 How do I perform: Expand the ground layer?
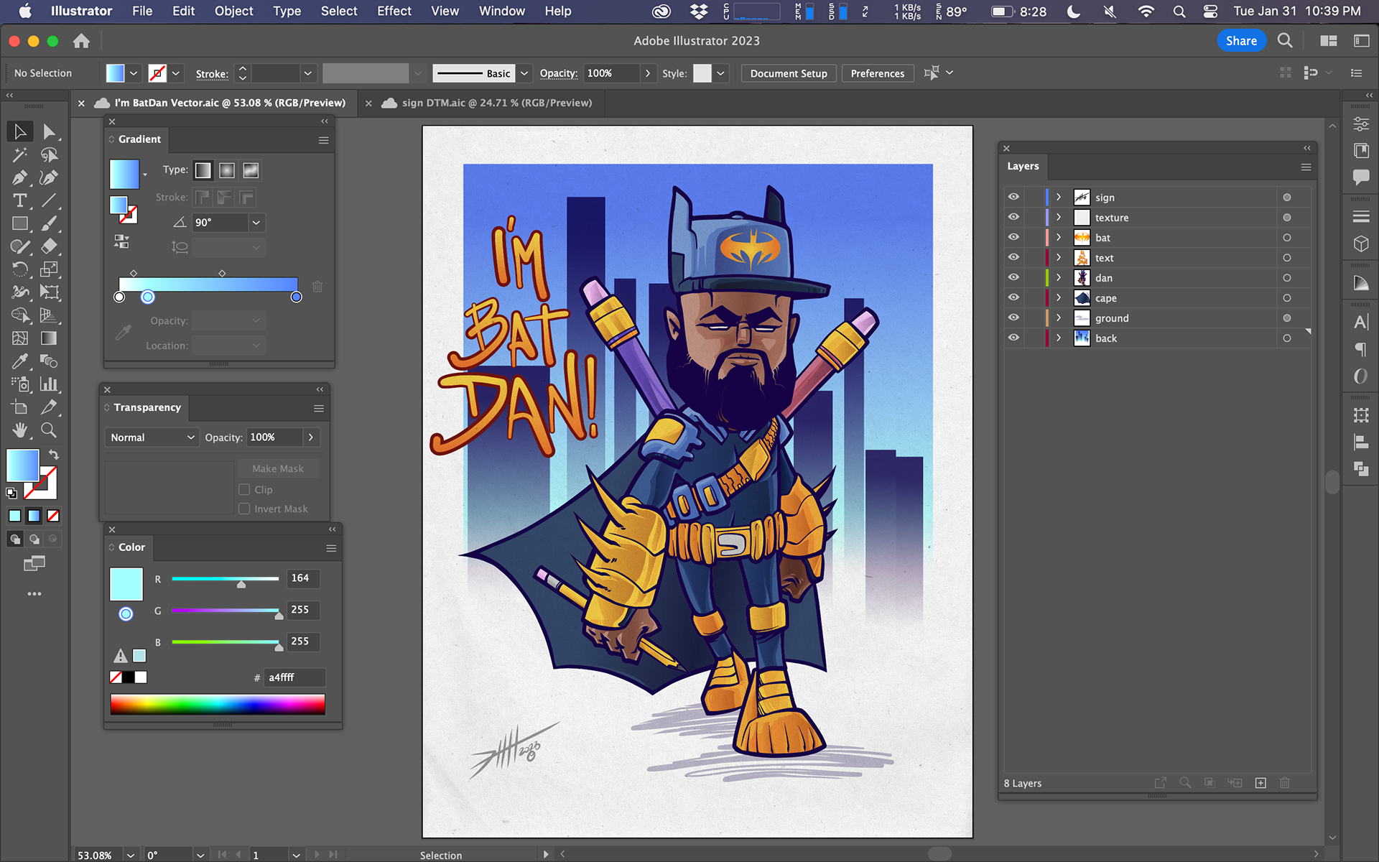tap(1059, 318)
